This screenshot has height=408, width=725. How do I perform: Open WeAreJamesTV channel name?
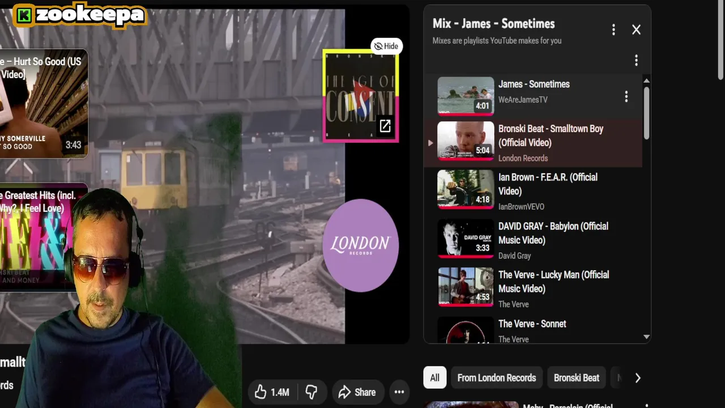tap(523, 100)
